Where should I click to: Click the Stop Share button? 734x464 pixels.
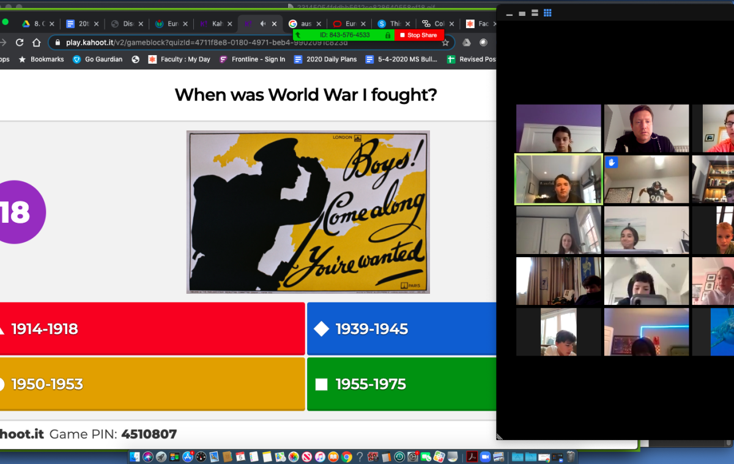pos(419,35)
